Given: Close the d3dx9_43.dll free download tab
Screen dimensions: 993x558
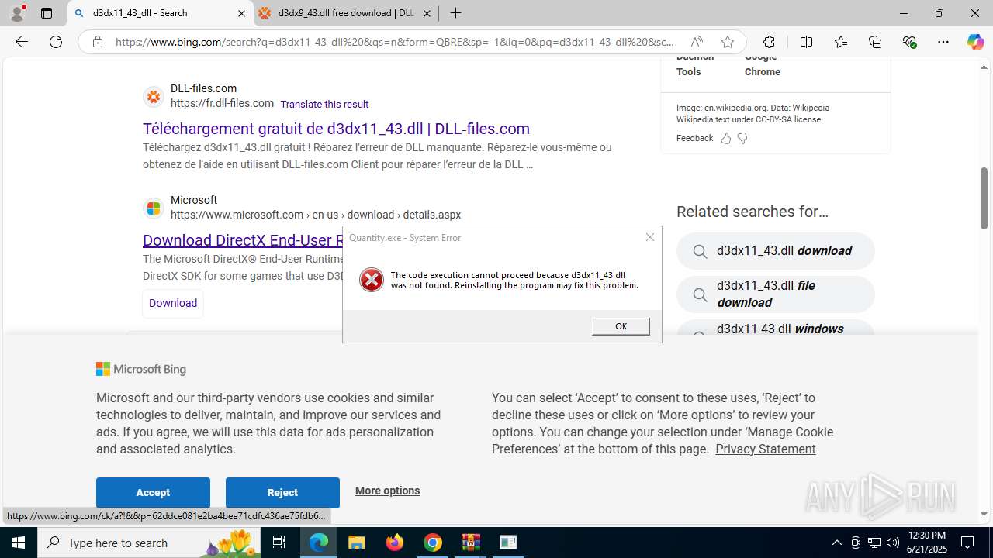Looking at the screenshot, I should 427,13.
